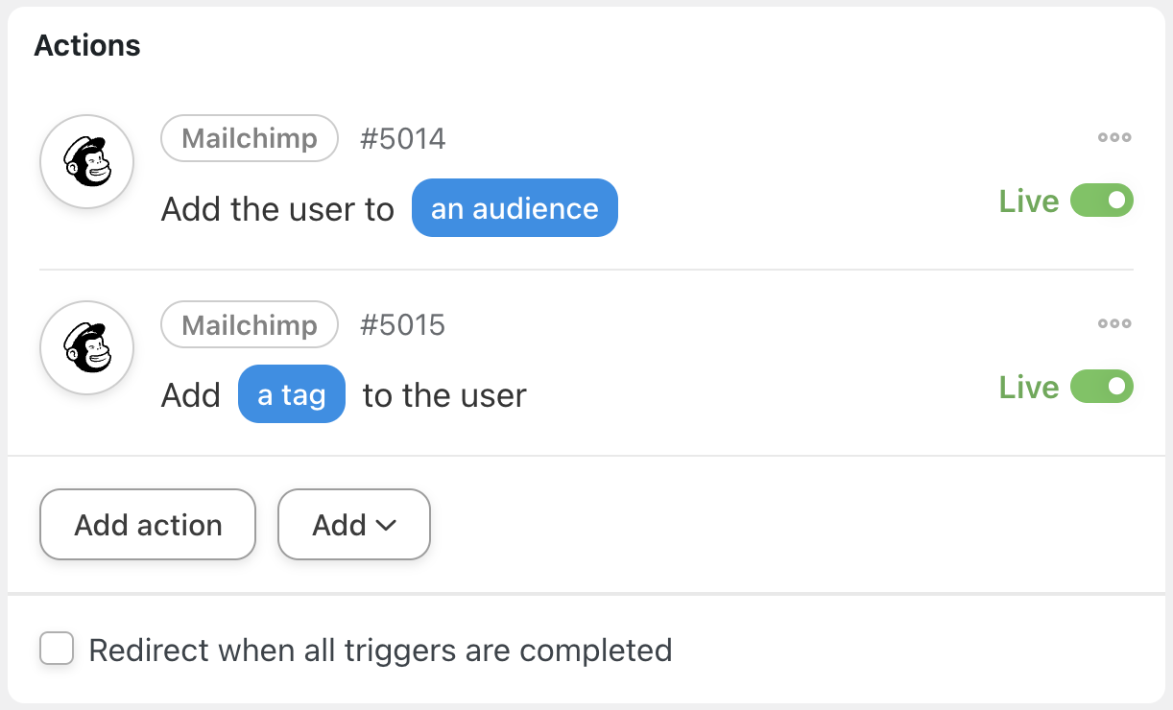Screen dimensions: 1173x710
Task: Click the #5014 action ID
Action: pos(402,139)
